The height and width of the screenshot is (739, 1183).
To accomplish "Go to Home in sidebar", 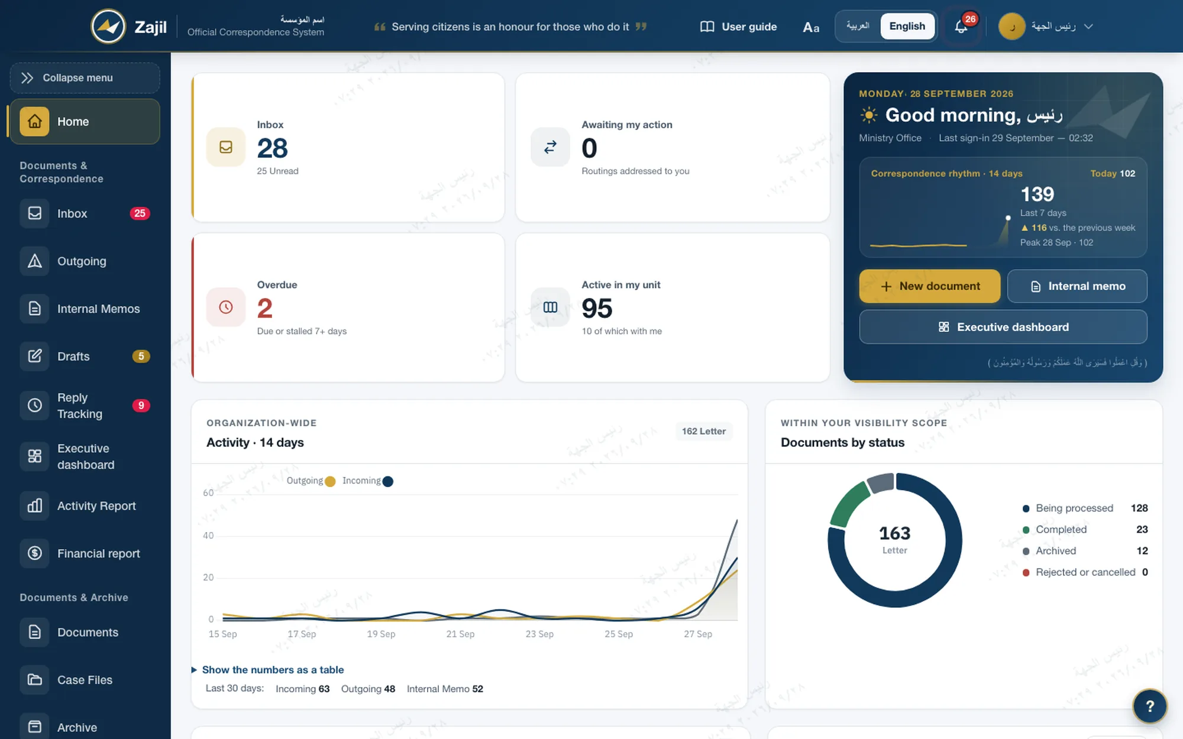I will tap(85, 121).
